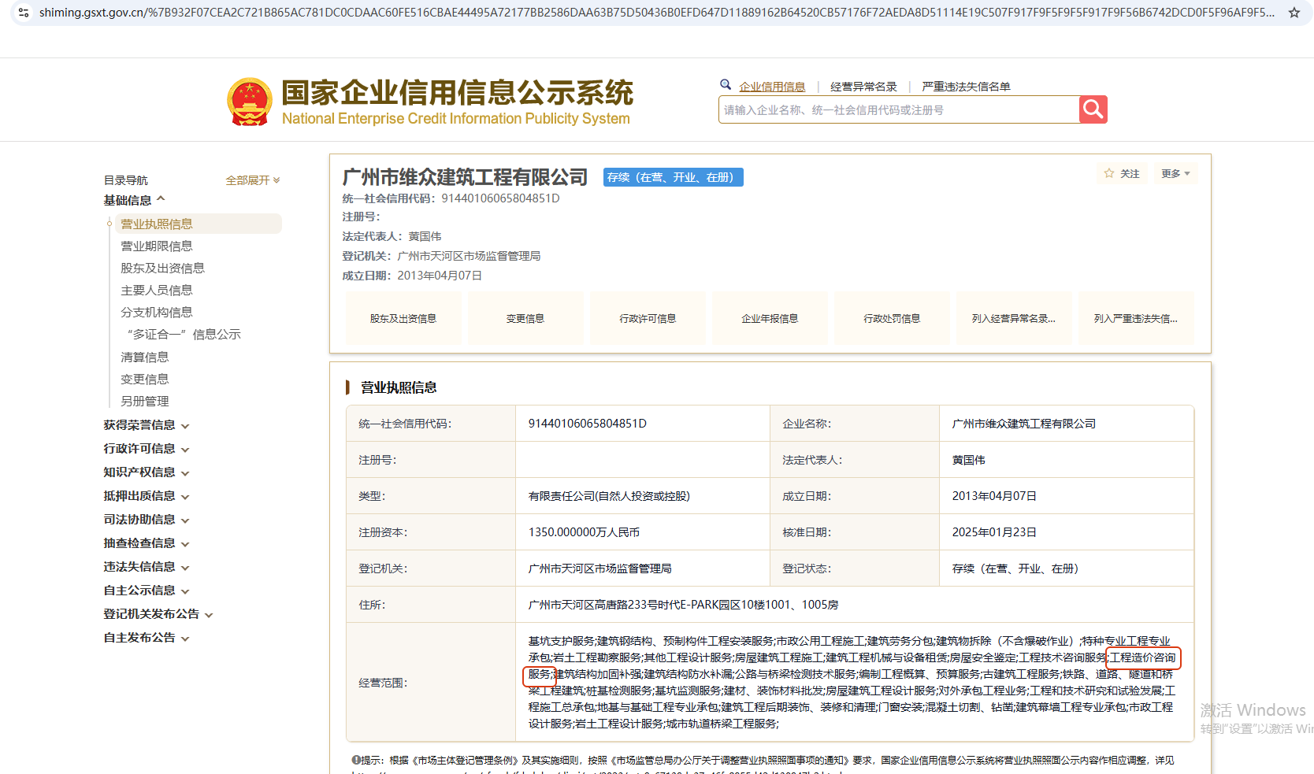Expand 违法失信信息 section
This screenshot has width=1314, height=774.
147,567
